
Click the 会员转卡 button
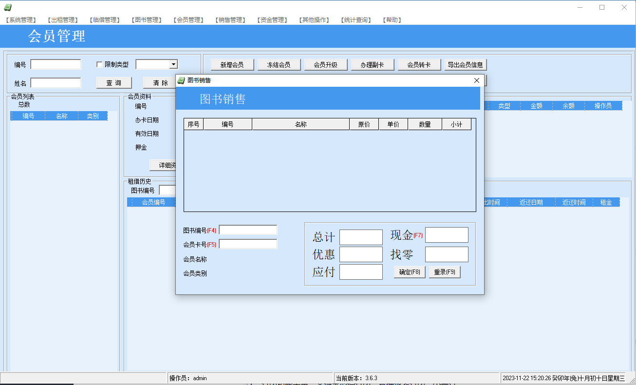click(419, 65)
